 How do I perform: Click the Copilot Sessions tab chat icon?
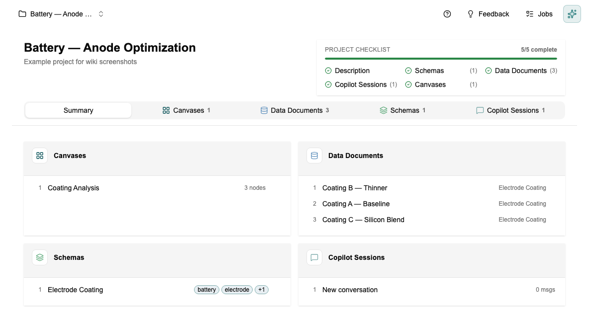click(x=480, y=110)
